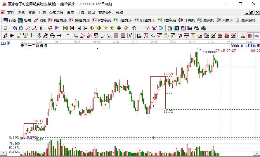Jump to first bar icon
This screenshot has width=260, height=157.
(x=65, y=28)
